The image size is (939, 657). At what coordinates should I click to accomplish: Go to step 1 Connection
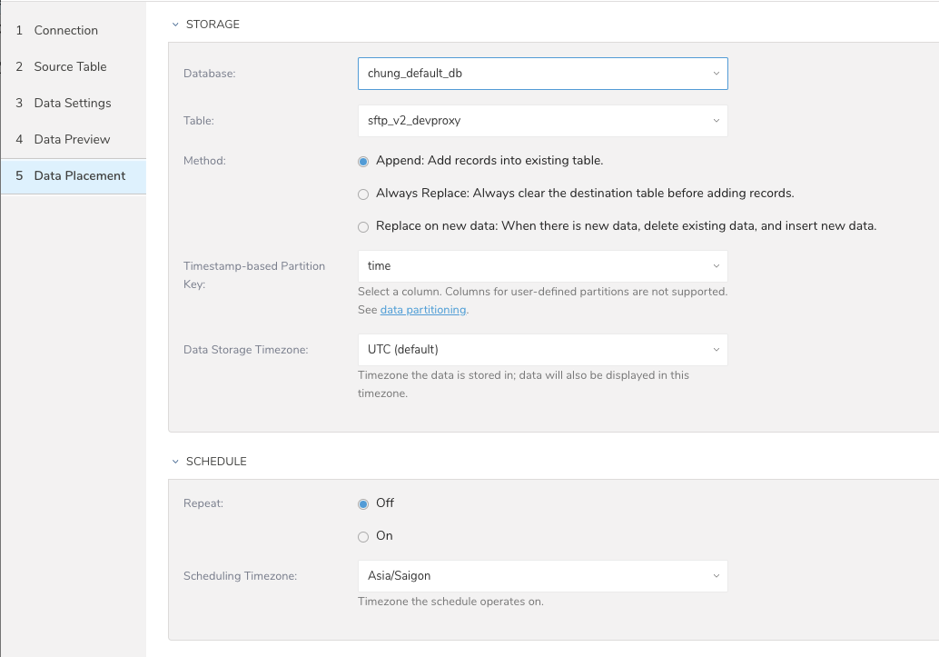click(x=65, y=30)
